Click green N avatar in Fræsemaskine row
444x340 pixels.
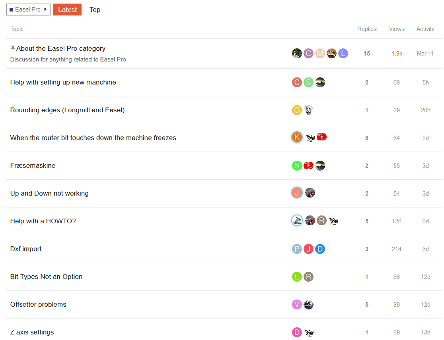click(297, 165)
